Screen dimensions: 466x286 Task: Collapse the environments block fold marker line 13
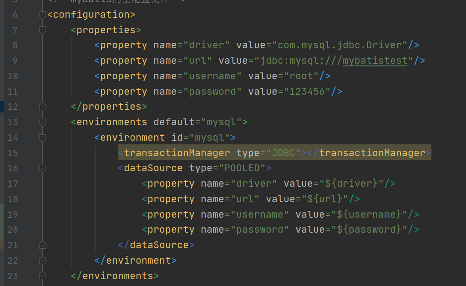pos(42,122)
